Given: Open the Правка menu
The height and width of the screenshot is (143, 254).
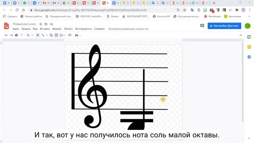Looking at the screenshot, I should click(x=26, y=29).
